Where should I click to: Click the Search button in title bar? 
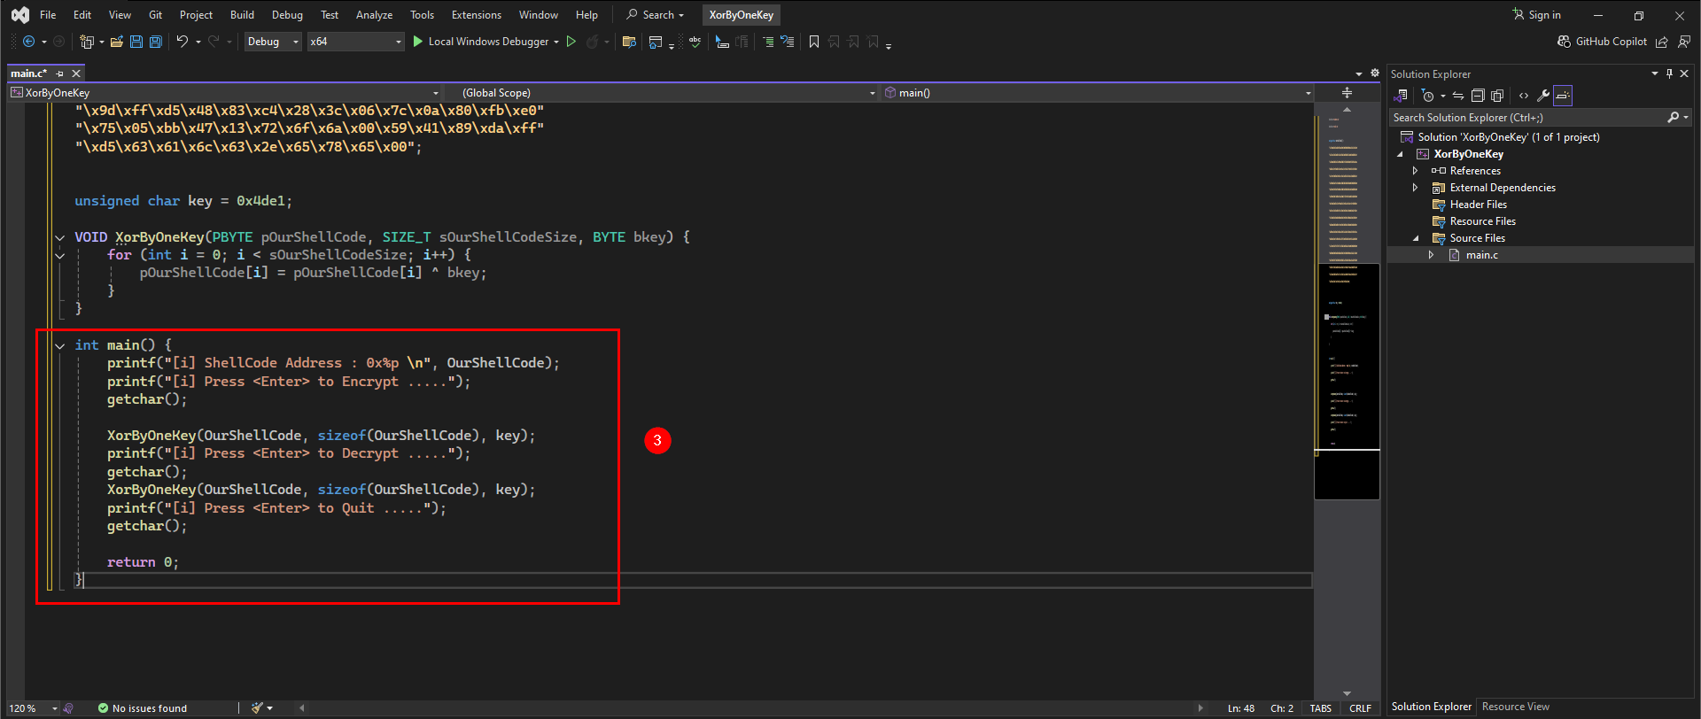click(655, 15)
